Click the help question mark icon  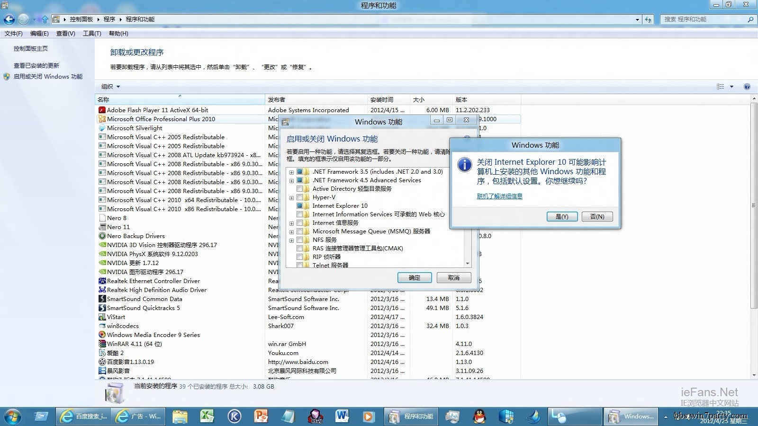click(747, 87)
